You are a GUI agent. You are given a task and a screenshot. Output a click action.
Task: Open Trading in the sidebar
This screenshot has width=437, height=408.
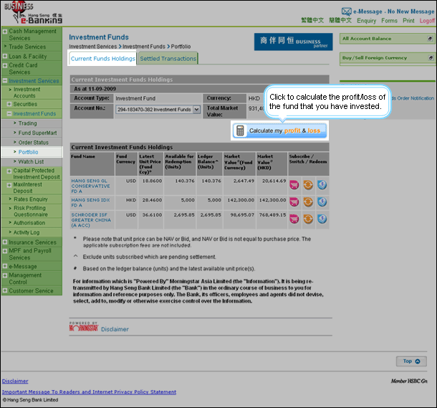(28, 123)
